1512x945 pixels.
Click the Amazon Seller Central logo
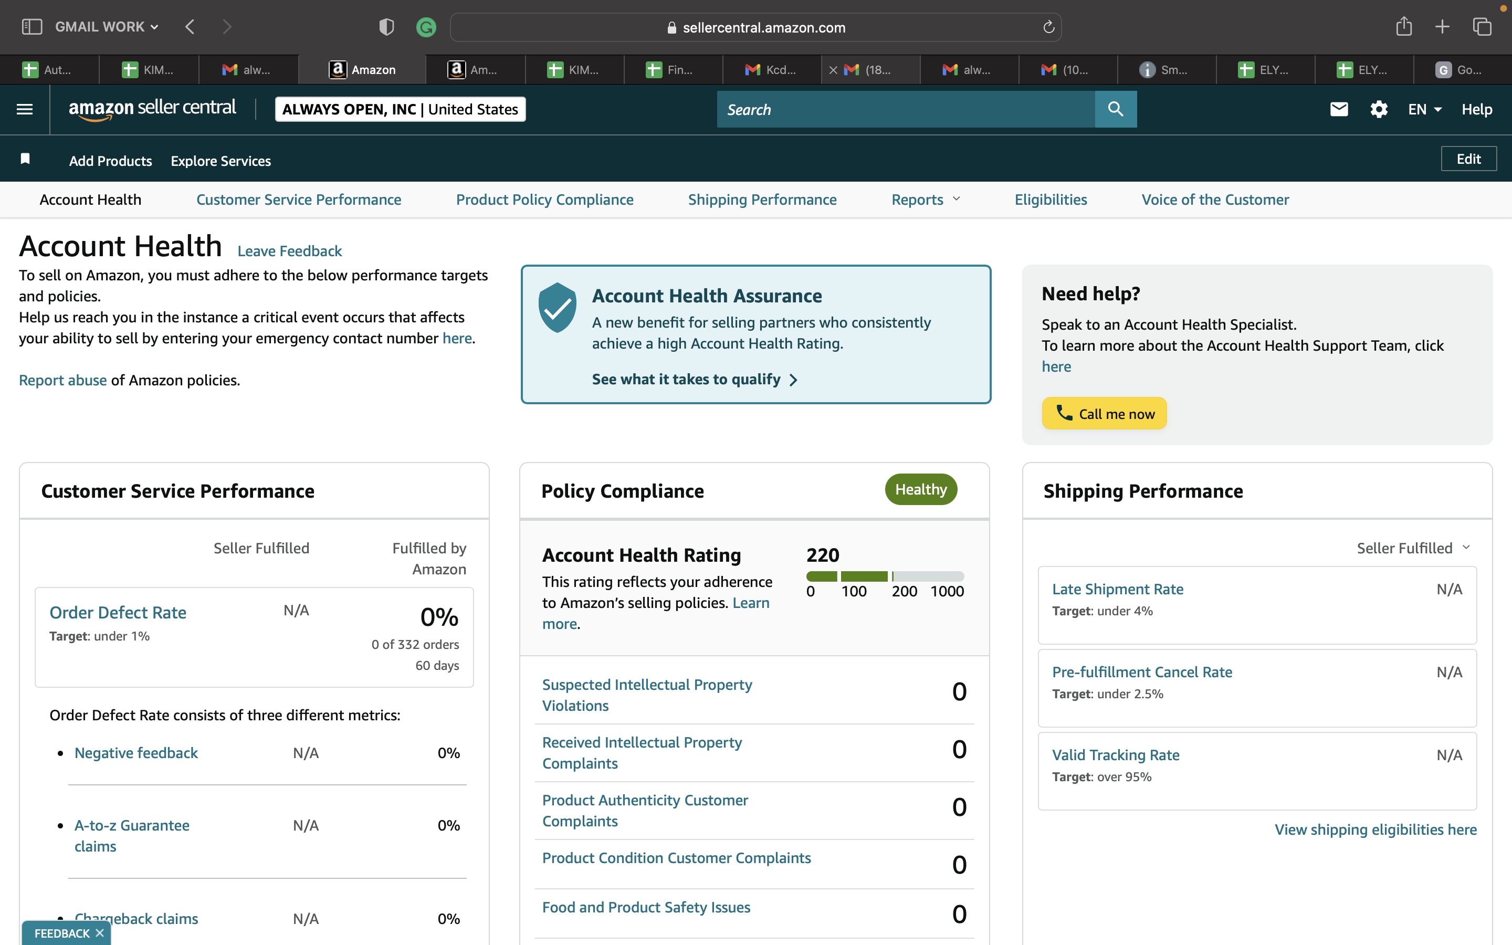152,109
